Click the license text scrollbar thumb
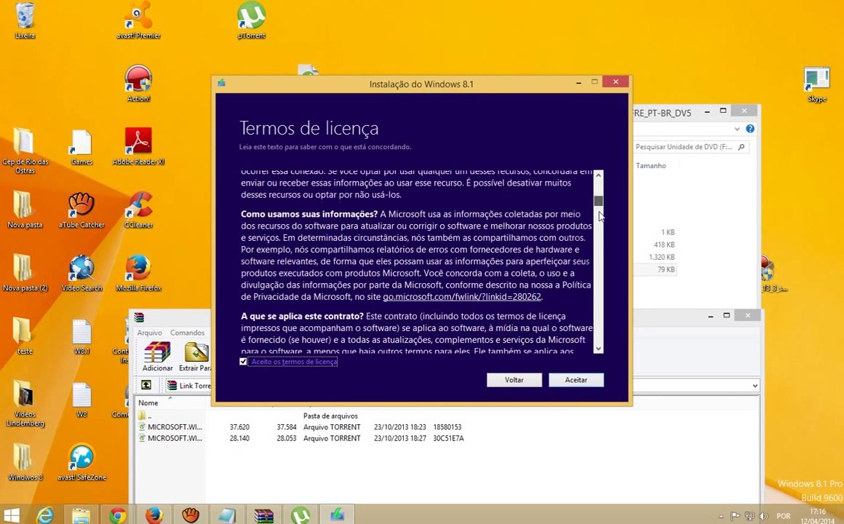844x524 pixels. [598, 201]
